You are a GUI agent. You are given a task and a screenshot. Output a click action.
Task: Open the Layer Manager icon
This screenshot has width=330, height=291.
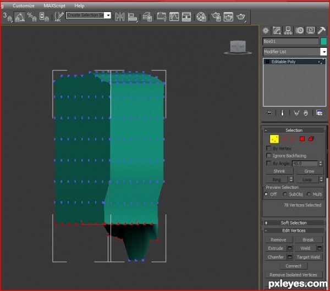[x=147, y=17]
